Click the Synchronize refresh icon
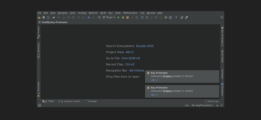Viewport: 261px width, 120px height. [48, 18]
